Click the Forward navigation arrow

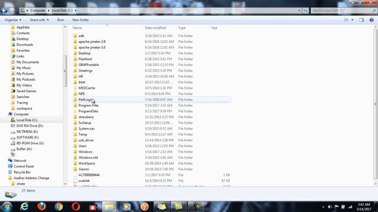(x=12, y=11)
